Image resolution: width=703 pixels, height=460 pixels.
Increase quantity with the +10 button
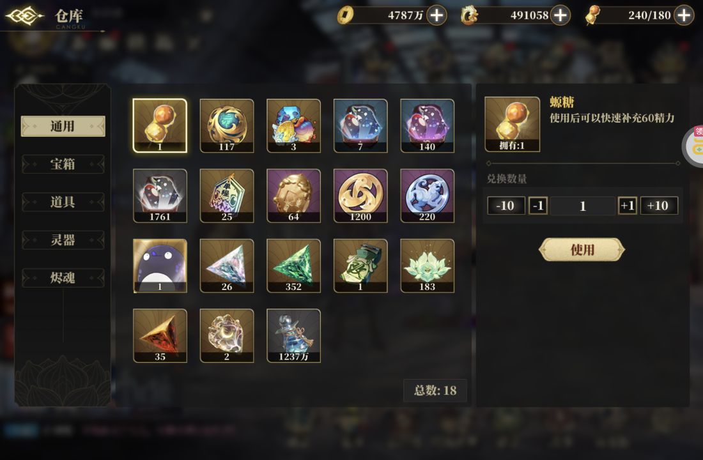coord(659,206)
